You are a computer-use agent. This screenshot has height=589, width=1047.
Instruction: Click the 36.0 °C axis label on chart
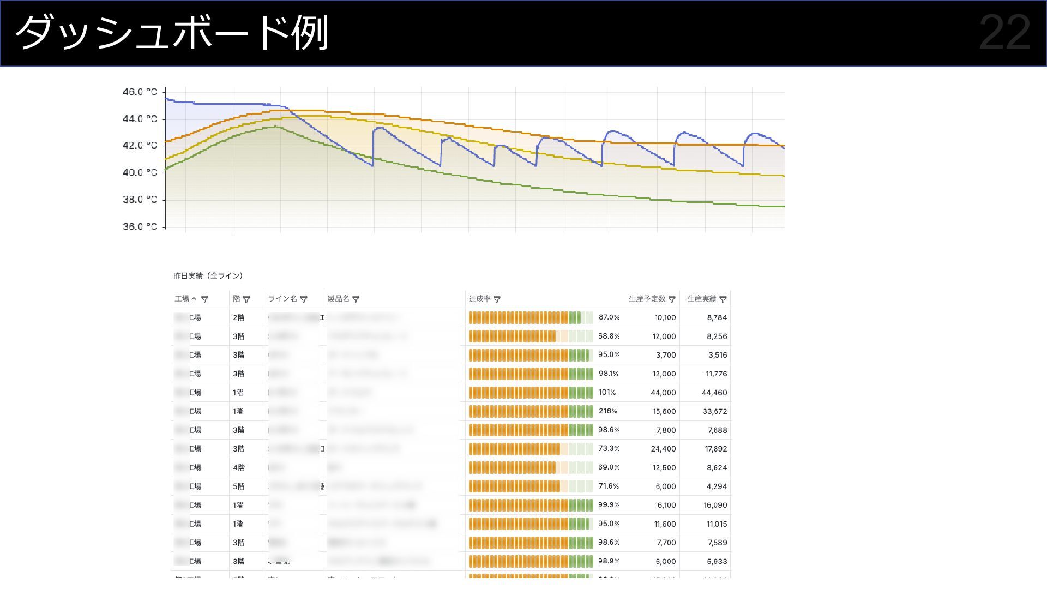pos(140,226)
